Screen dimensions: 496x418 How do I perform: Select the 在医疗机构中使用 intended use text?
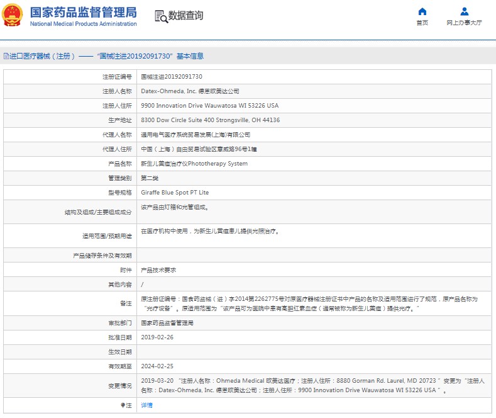click(210, 232)
